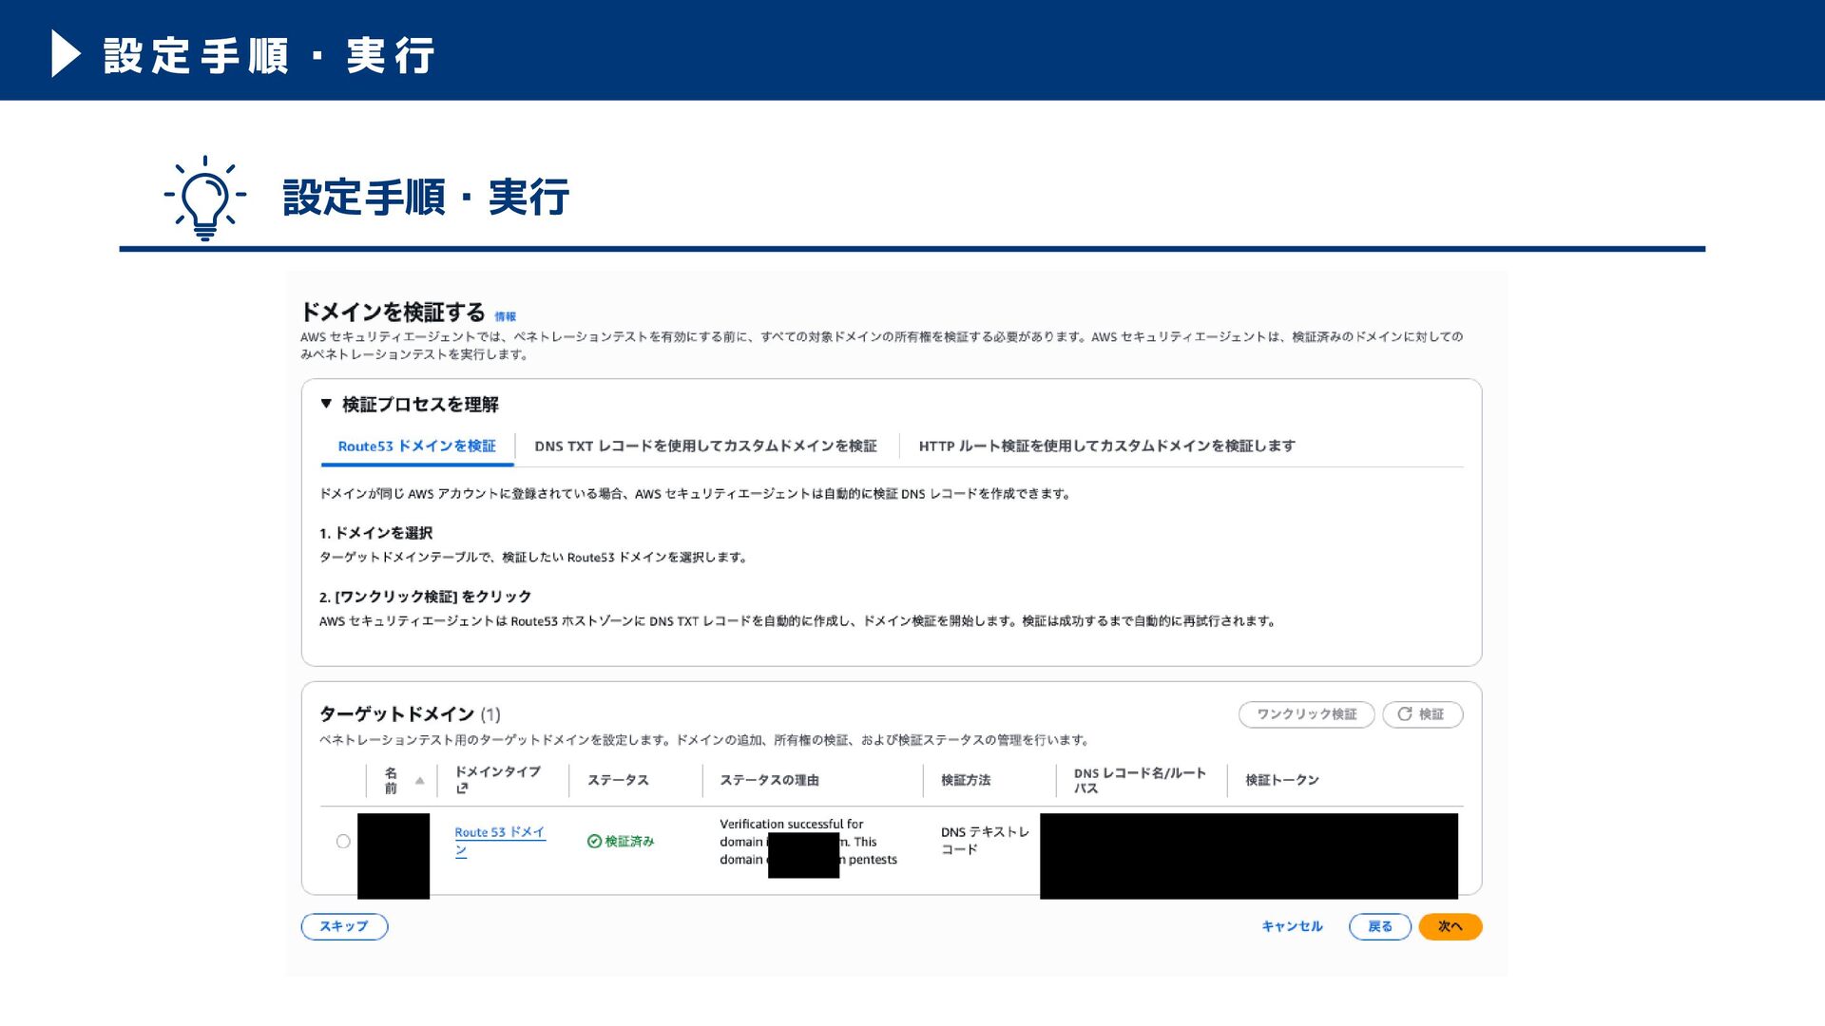Click the ターゲットドメイン (1) heading
This screenshot has width=1825, height=1026.
pos(410,713)
